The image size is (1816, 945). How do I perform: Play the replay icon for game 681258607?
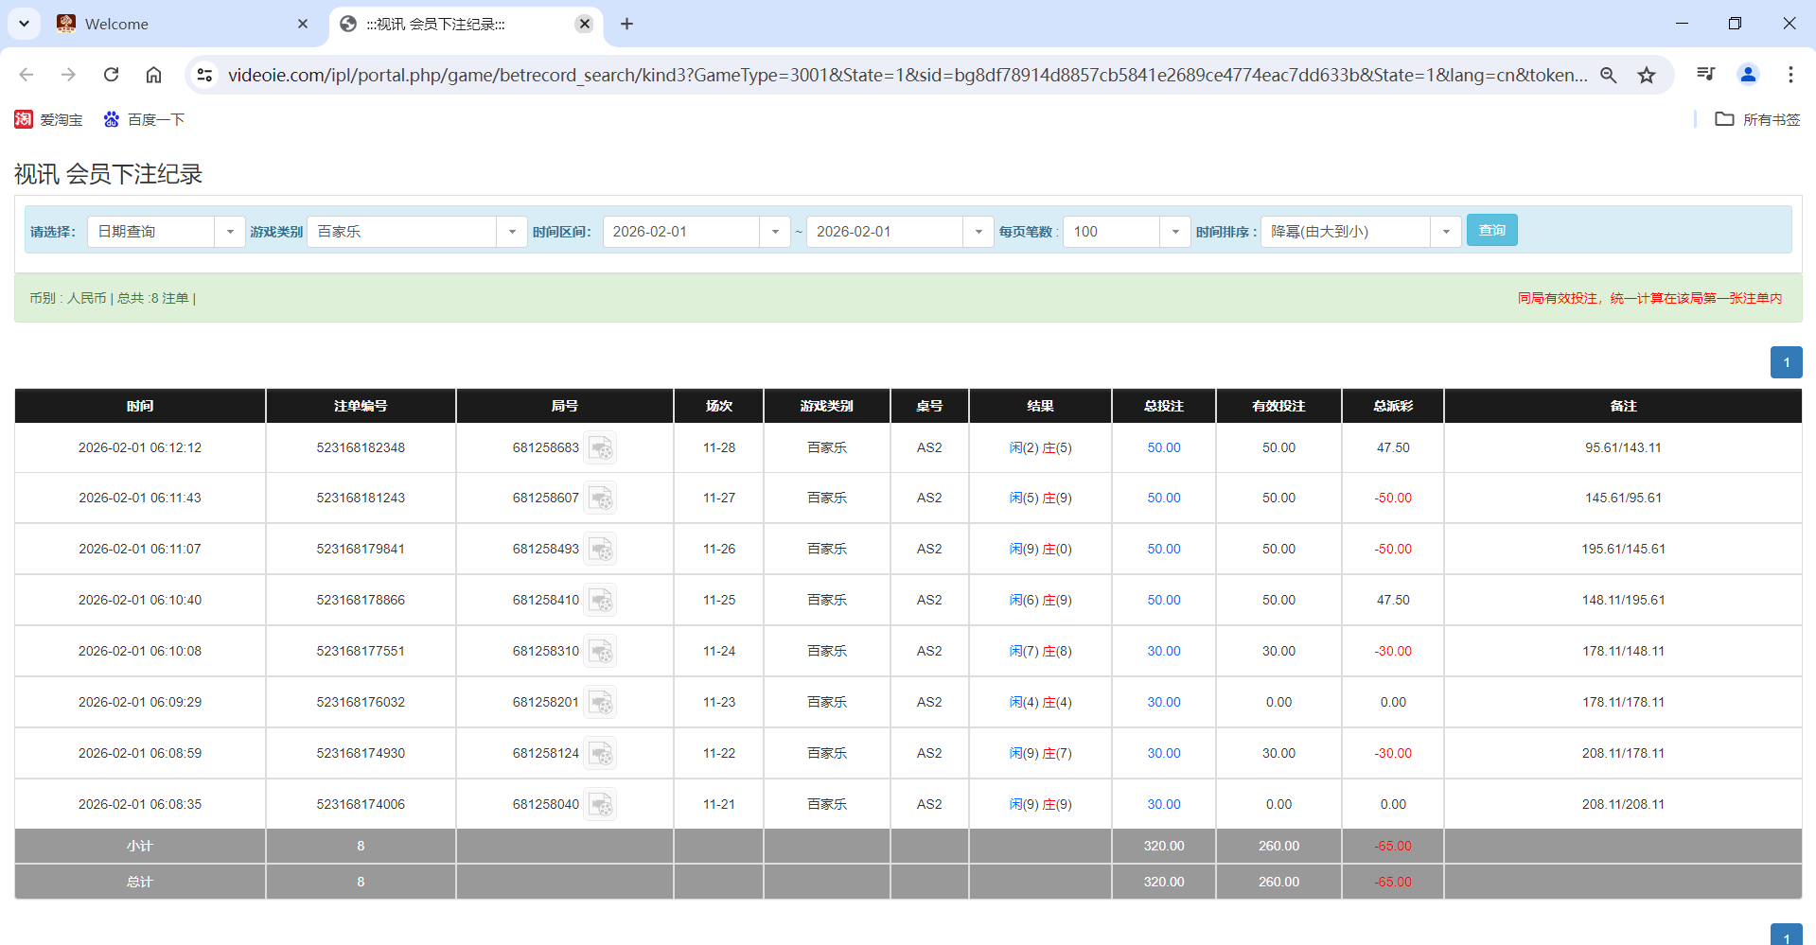pos(600,498)
